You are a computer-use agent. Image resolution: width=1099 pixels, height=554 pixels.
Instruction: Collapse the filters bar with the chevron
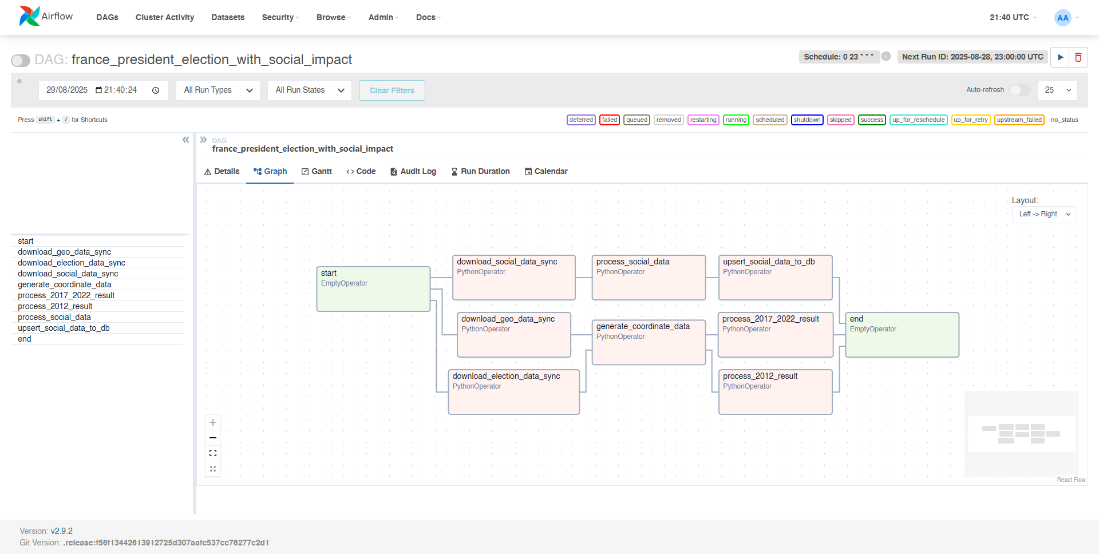click(x=19, y=81)
